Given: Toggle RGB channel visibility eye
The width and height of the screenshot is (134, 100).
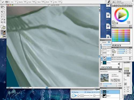Looking at the screenshot, I should [102, 92].
